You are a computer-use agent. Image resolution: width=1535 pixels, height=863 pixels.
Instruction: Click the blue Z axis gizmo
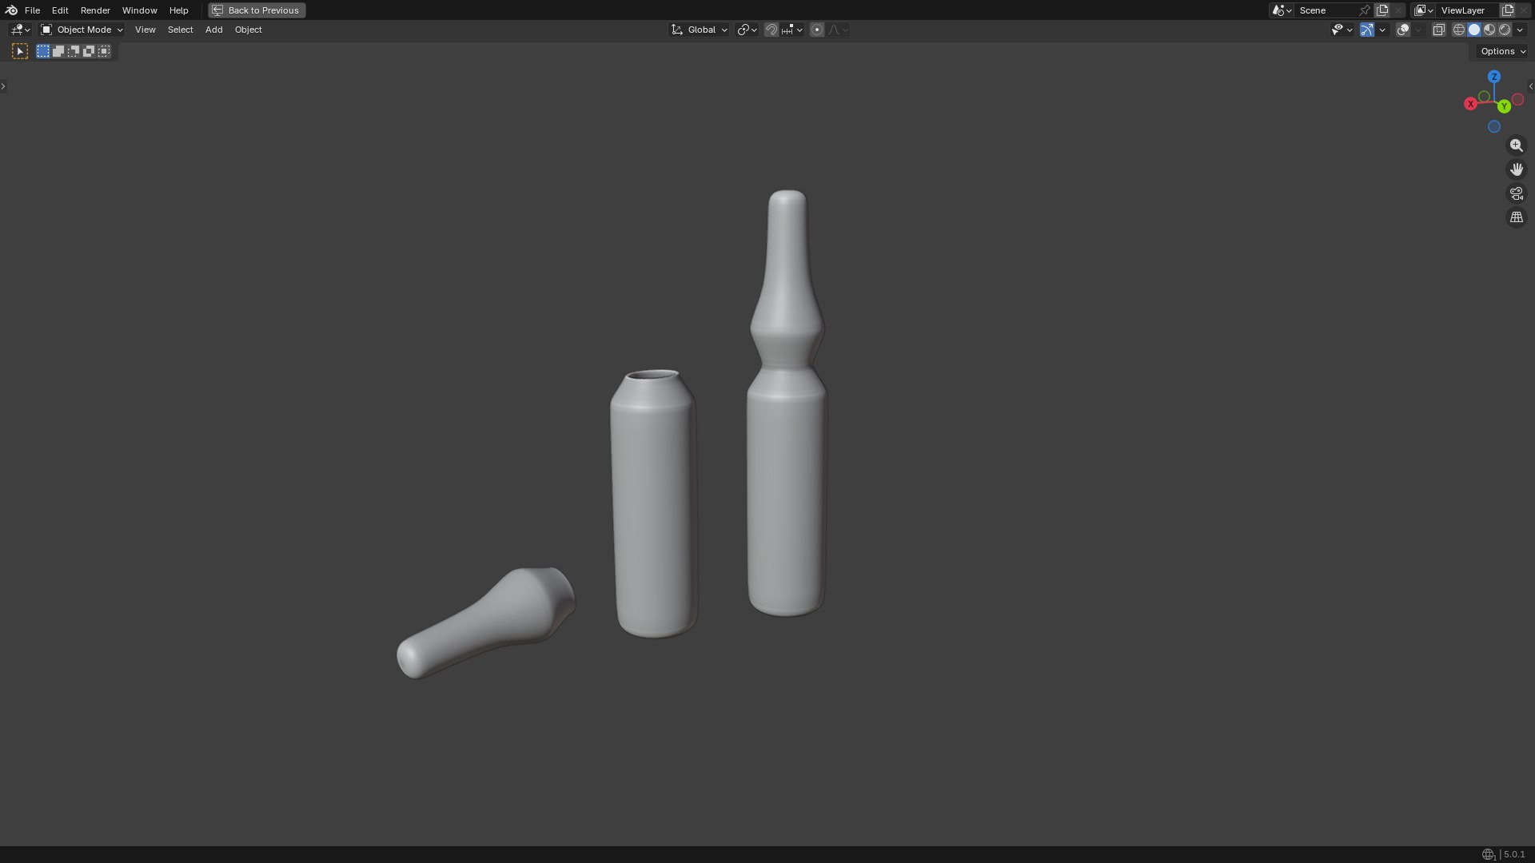[x=1493, y=77]
